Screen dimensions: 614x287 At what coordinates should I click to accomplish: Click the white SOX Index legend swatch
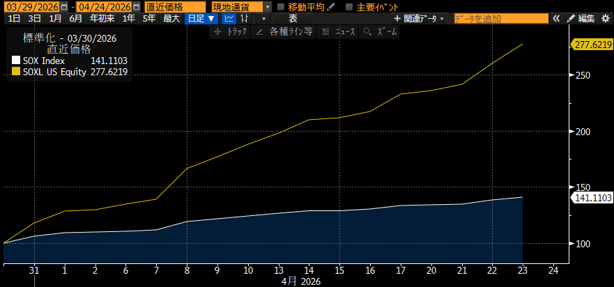point(15,61)
